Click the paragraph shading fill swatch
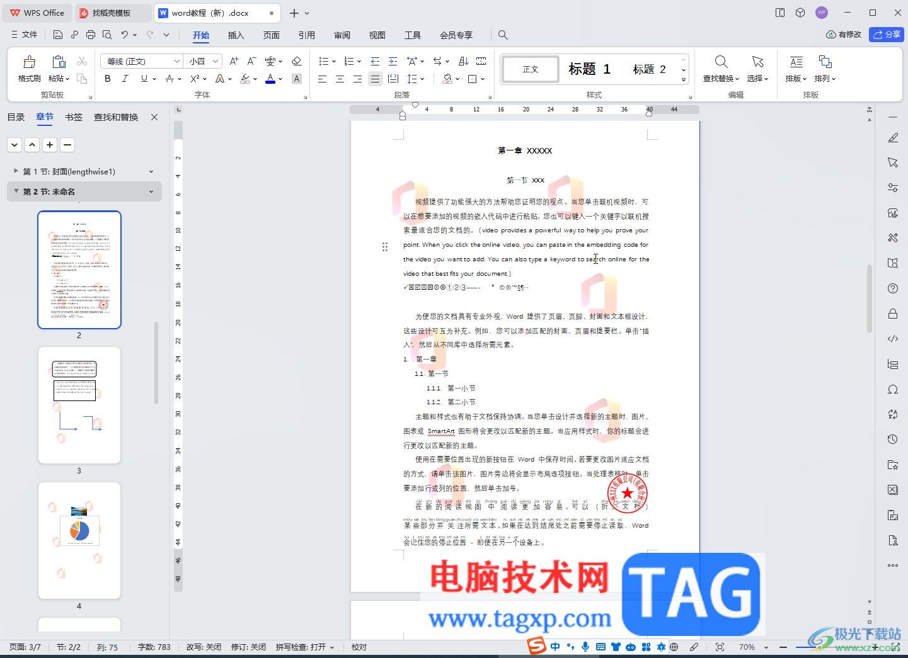 (447, 79)
